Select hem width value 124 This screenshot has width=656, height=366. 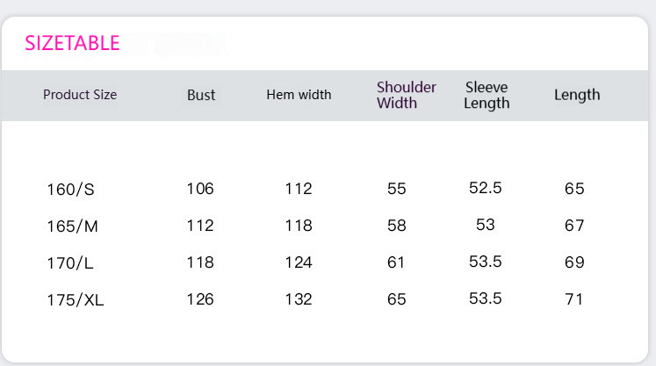[299, 262]
